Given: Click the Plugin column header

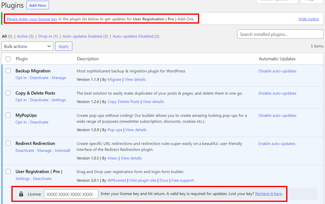Looking at the screenshot, I should (22, 59).
